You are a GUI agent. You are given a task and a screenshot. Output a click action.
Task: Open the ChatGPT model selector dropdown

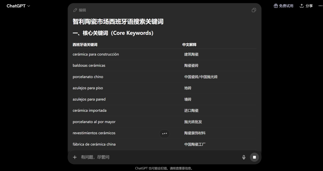click(x=18, y=6)
